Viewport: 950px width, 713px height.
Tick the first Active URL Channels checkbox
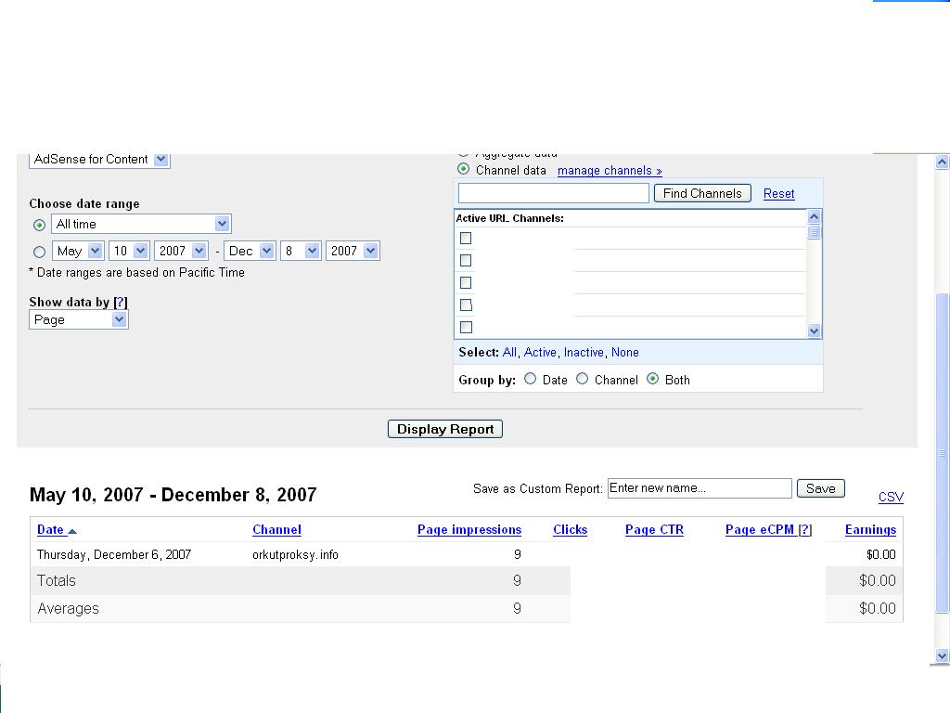pos(466,239)
